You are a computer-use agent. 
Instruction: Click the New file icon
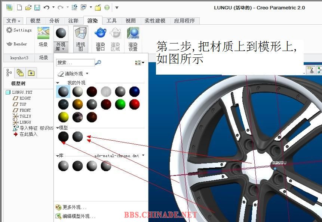click(x=19, y=7)
